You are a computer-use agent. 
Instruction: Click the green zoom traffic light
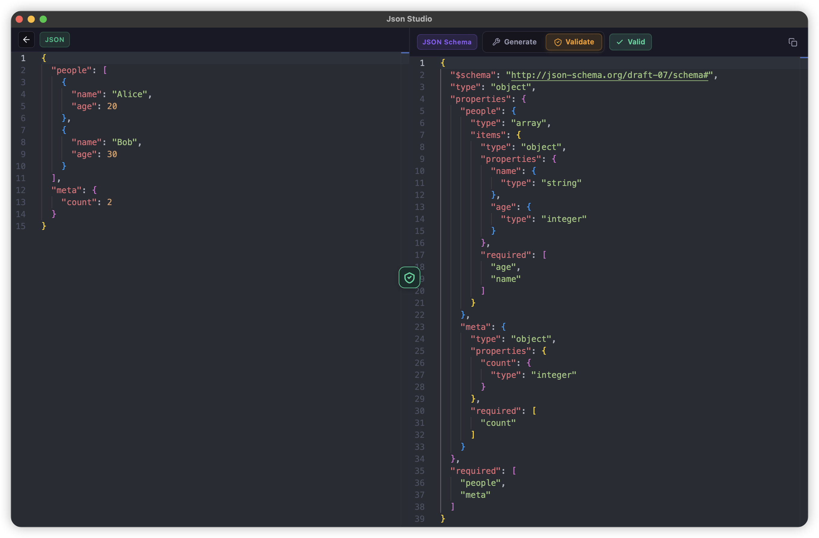43,19
